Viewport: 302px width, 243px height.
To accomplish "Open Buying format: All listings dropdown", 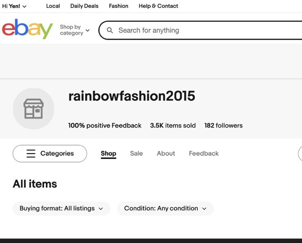I will [x=61, y=209].
